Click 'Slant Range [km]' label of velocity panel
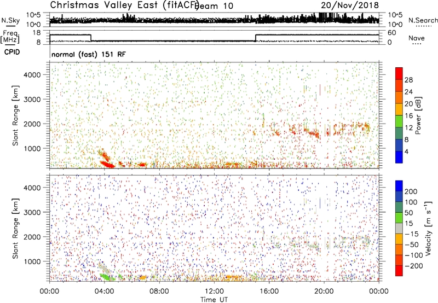Viewport: 438px width, 303px height. (x=15, y=229)
